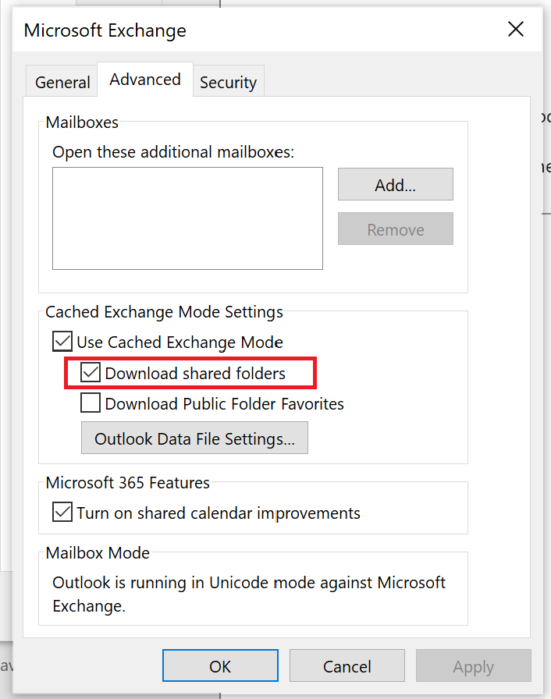Screen dimensions: 551x699
Task: Open Outlook Data File Settings
Action: pyautogui.click(x=194, y=438)
